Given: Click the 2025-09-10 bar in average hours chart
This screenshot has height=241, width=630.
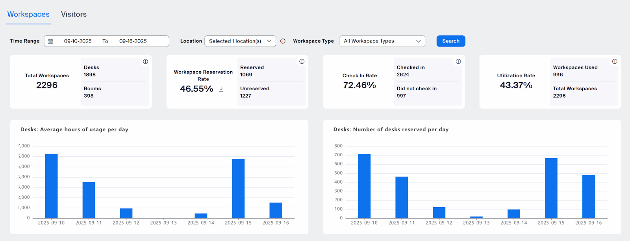Looking at the screenshot, I should pyautogui.click(x=51, y=186).
